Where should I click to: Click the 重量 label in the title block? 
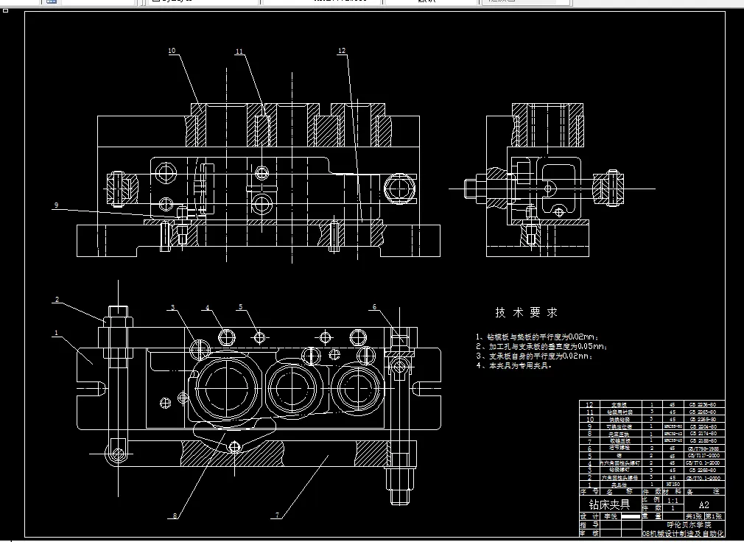coord(651,516)
